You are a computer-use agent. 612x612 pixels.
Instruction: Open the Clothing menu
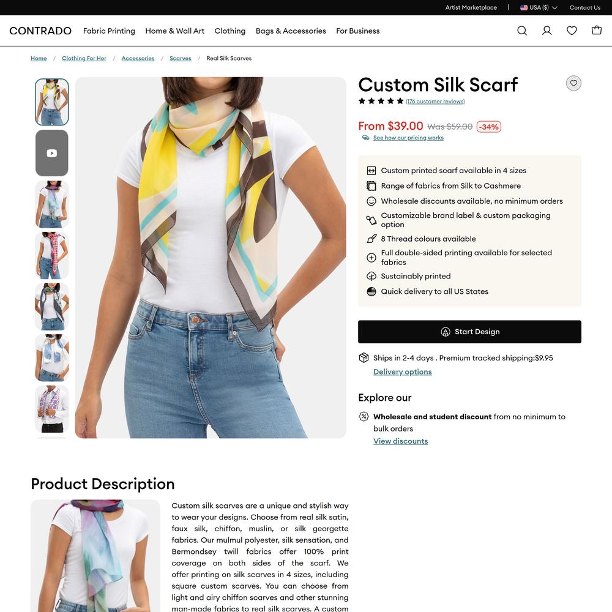230,31
